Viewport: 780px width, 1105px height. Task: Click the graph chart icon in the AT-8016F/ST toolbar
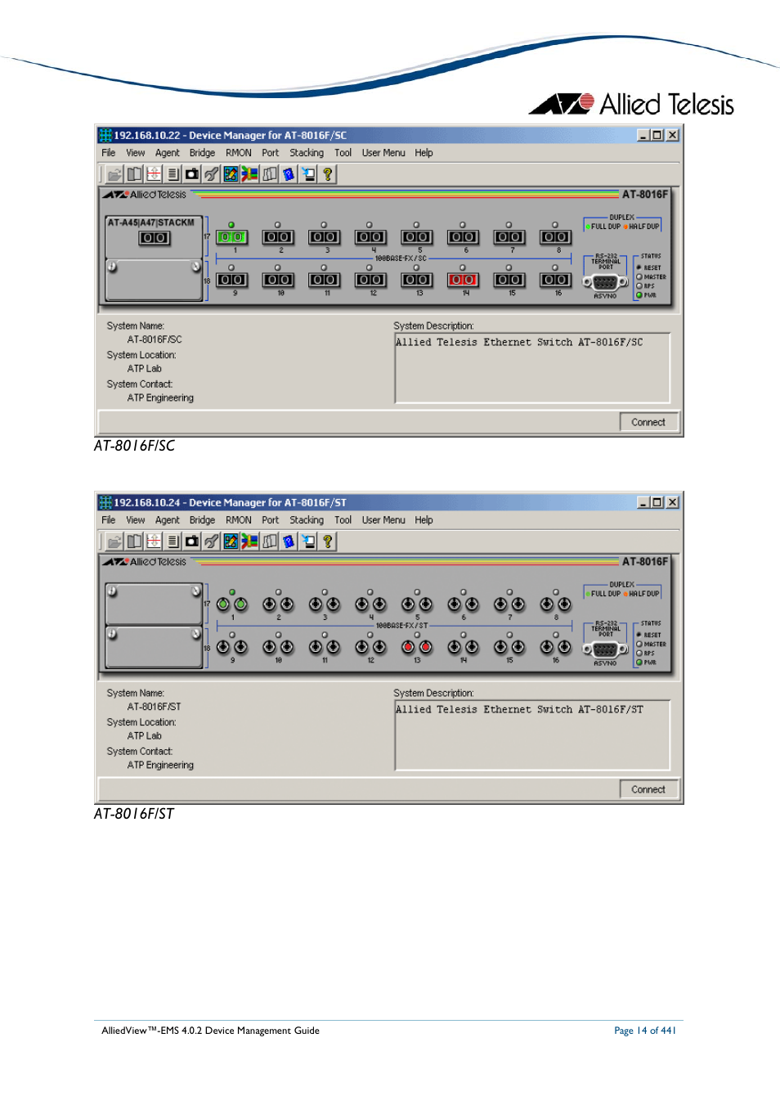pyautogui.click(x=231, y=541)
